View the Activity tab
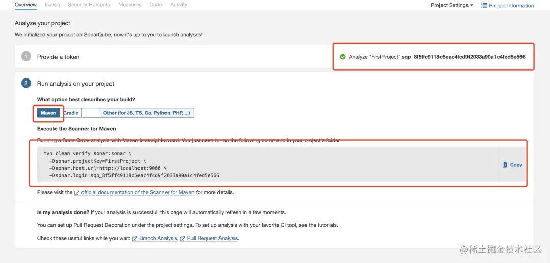 [179, 5]
